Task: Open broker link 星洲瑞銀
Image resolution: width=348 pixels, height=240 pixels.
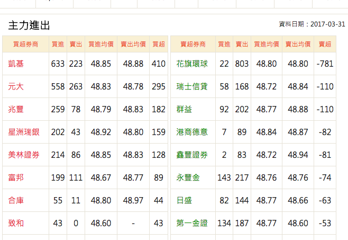Action: point(24,132)
